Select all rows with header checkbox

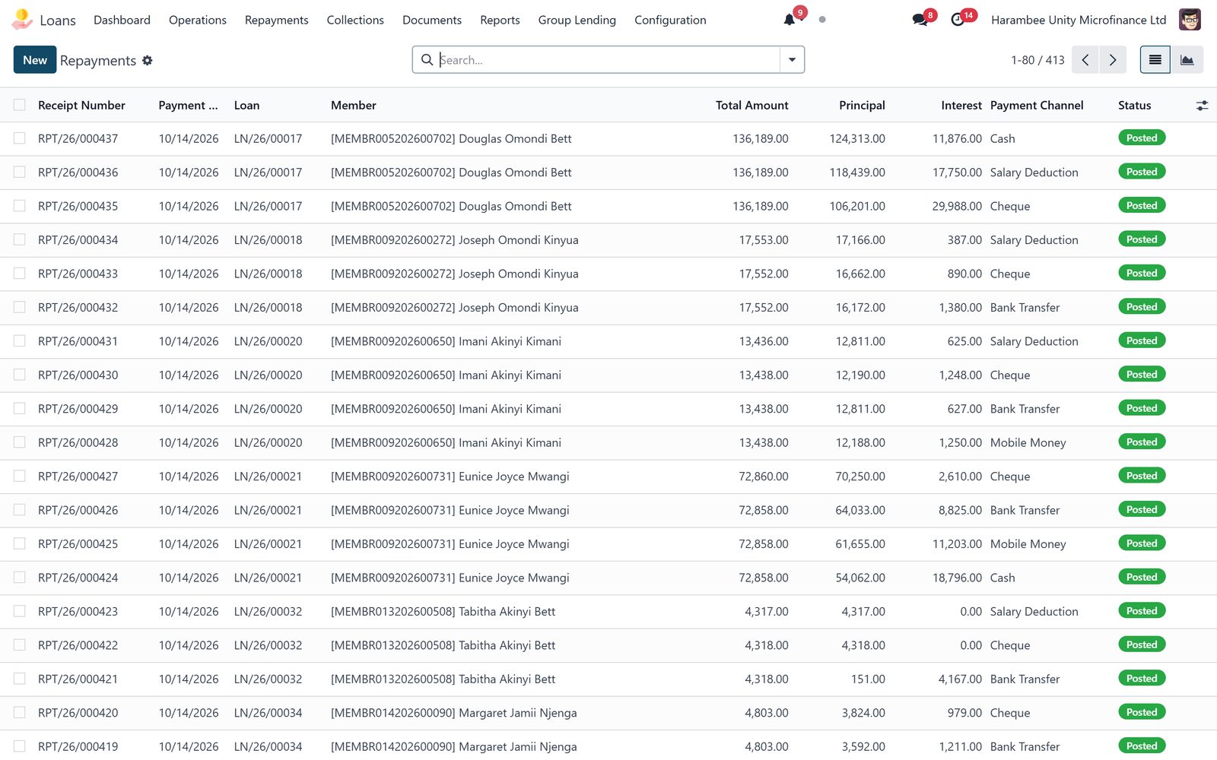[20, 105]
